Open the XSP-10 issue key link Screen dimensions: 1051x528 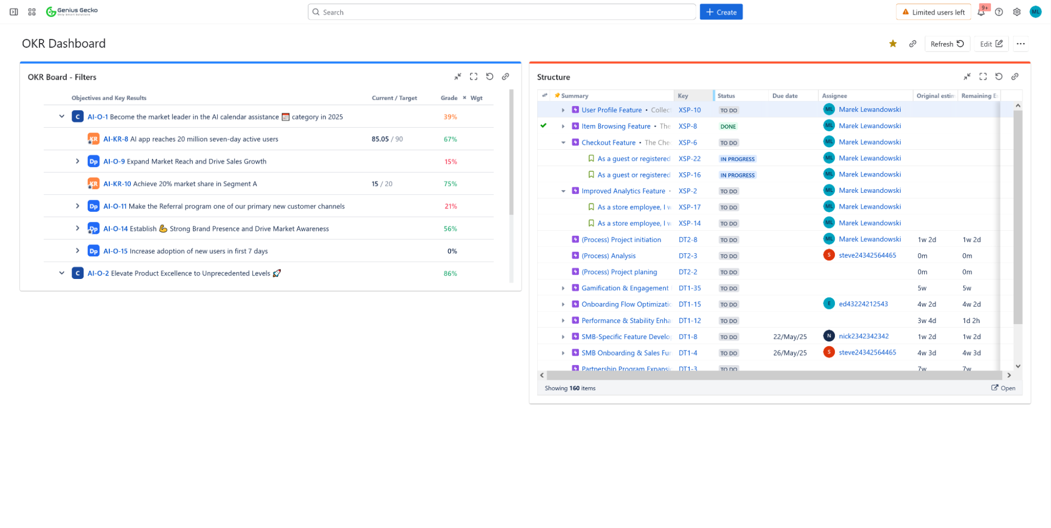point(689,110)
